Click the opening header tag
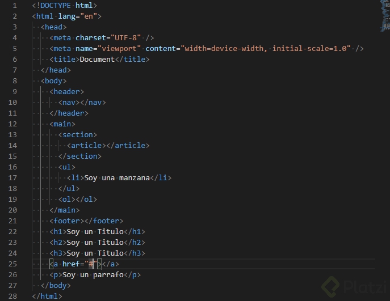Screen dimensions: 390x301 pyautogui.click(x=66, y=92)
